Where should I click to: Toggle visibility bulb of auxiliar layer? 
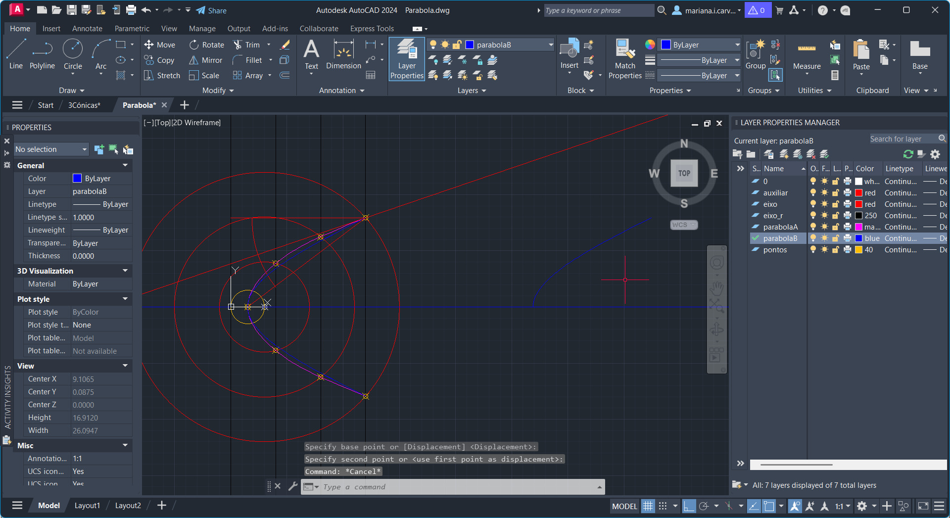pos(813,193)
